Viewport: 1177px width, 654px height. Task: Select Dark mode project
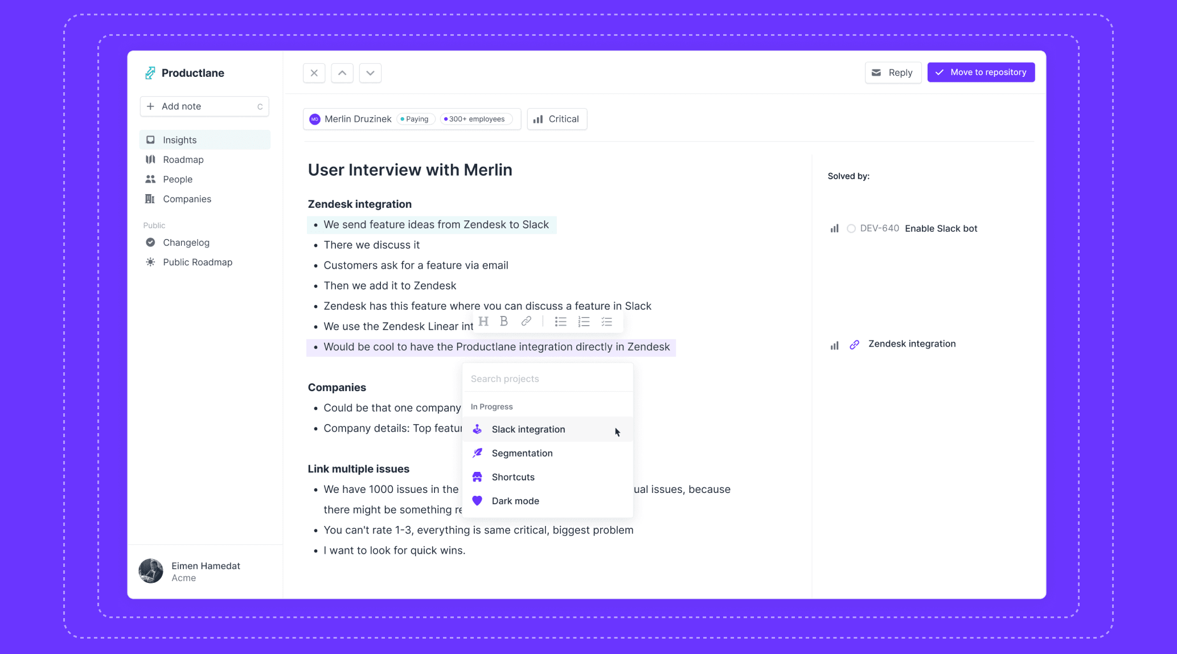tap(548, 501)
